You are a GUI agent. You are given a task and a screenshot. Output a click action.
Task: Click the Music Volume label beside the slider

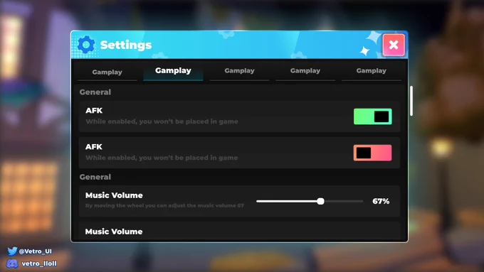click(x=114, y=195)
